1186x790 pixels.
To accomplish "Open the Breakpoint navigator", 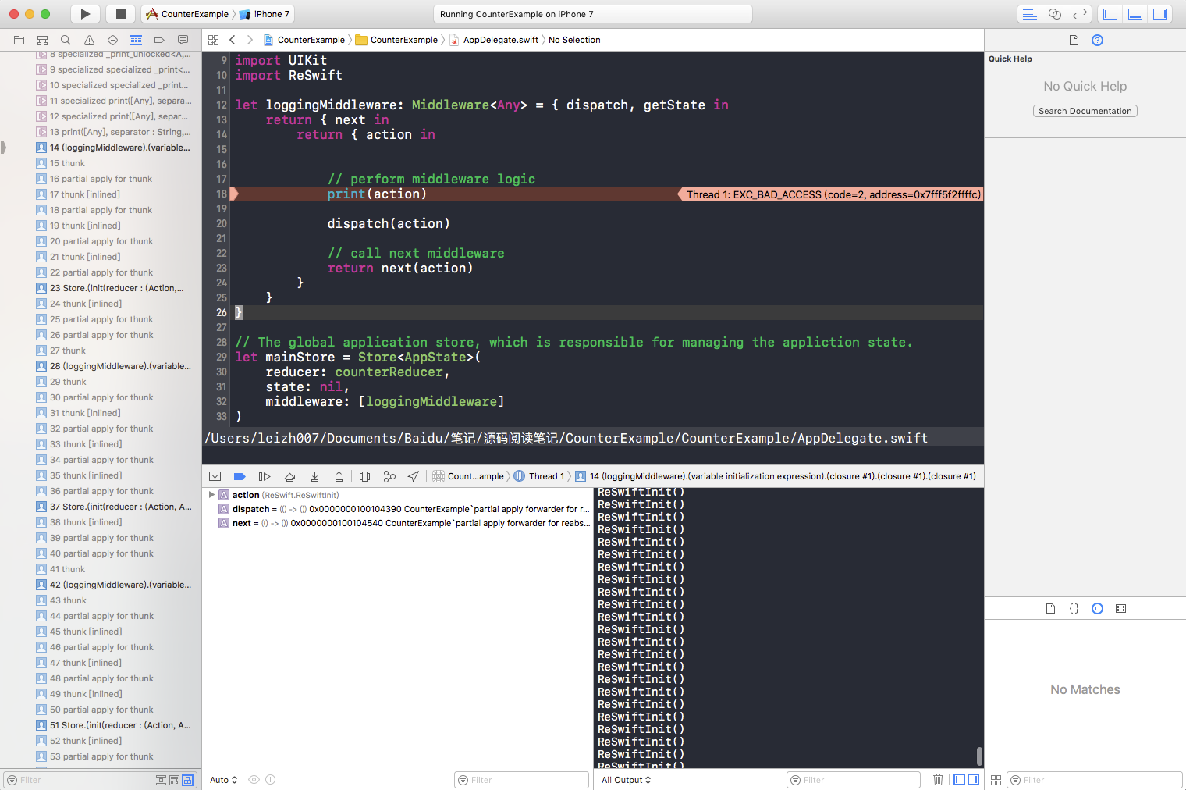I will pyautogui.click(x=159, y=40).
